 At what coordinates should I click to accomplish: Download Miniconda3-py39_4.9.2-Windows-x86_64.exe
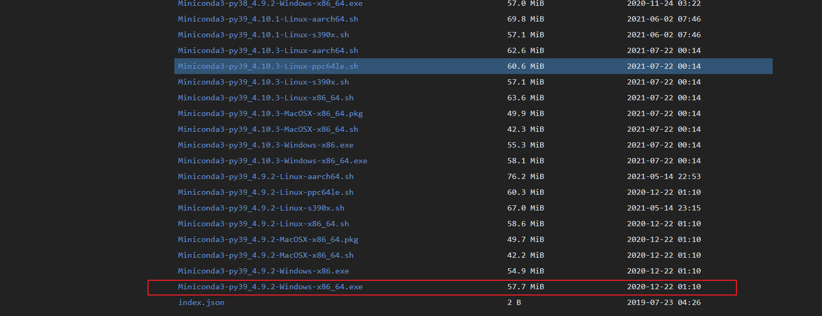click(270, 287)
